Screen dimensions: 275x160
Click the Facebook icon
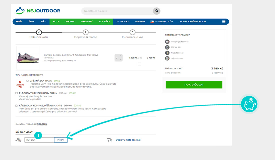(167, 53)
